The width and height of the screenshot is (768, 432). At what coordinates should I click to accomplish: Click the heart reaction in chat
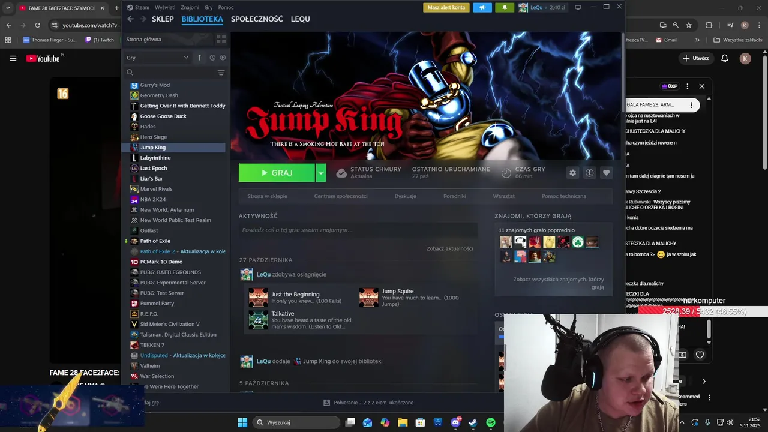(700, 355)
